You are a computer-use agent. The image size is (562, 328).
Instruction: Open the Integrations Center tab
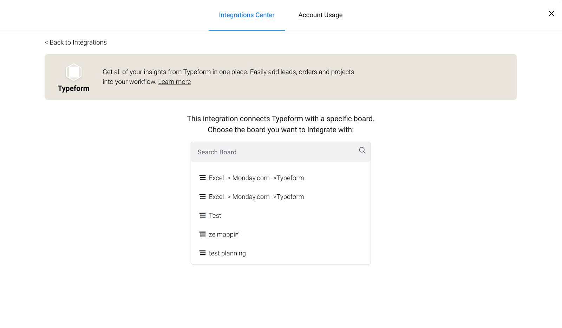click(x=247, y=15)
